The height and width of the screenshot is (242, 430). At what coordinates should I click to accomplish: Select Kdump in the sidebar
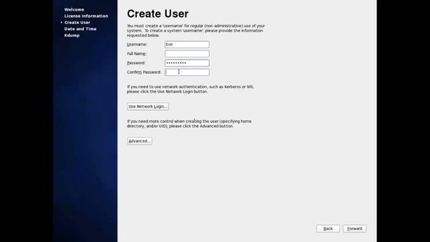(72, 36)
